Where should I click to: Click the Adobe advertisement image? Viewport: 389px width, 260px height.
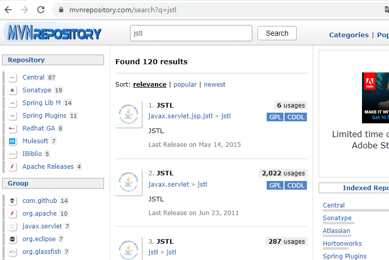[x=375, y=98]
